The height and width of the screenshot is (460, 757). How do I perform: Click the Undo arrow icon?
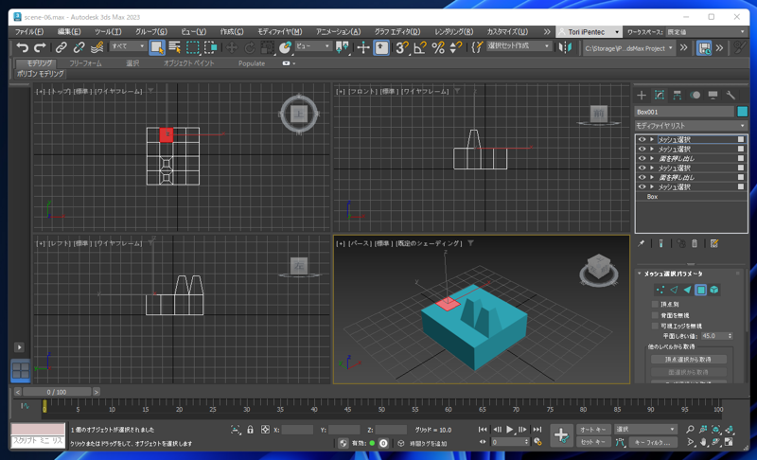tap(22, 47)
